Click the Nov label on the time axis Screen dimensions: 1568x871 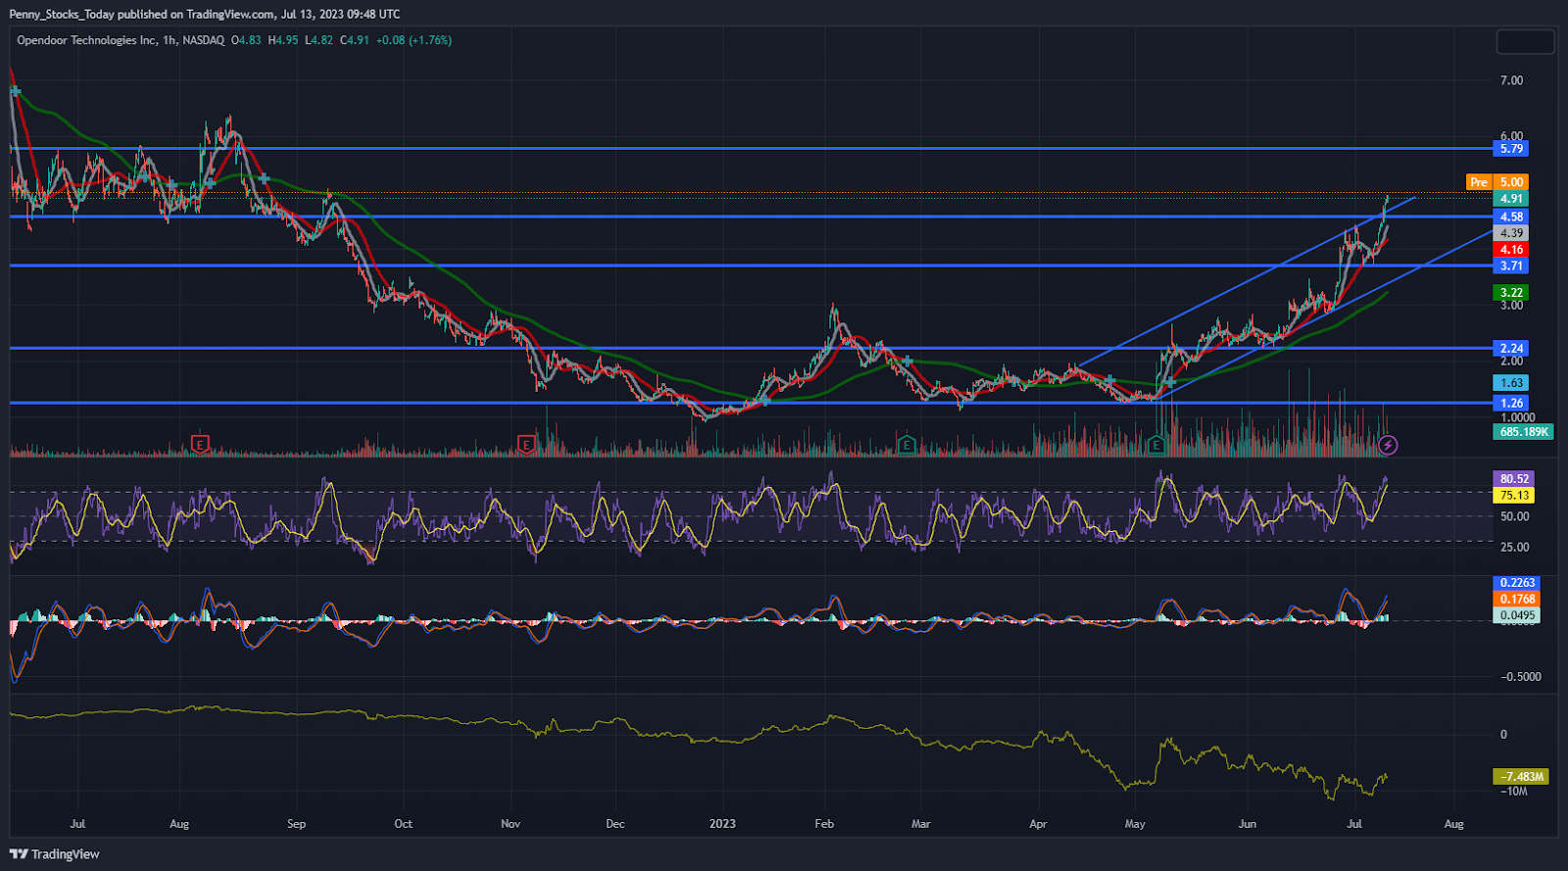[511, 824]
